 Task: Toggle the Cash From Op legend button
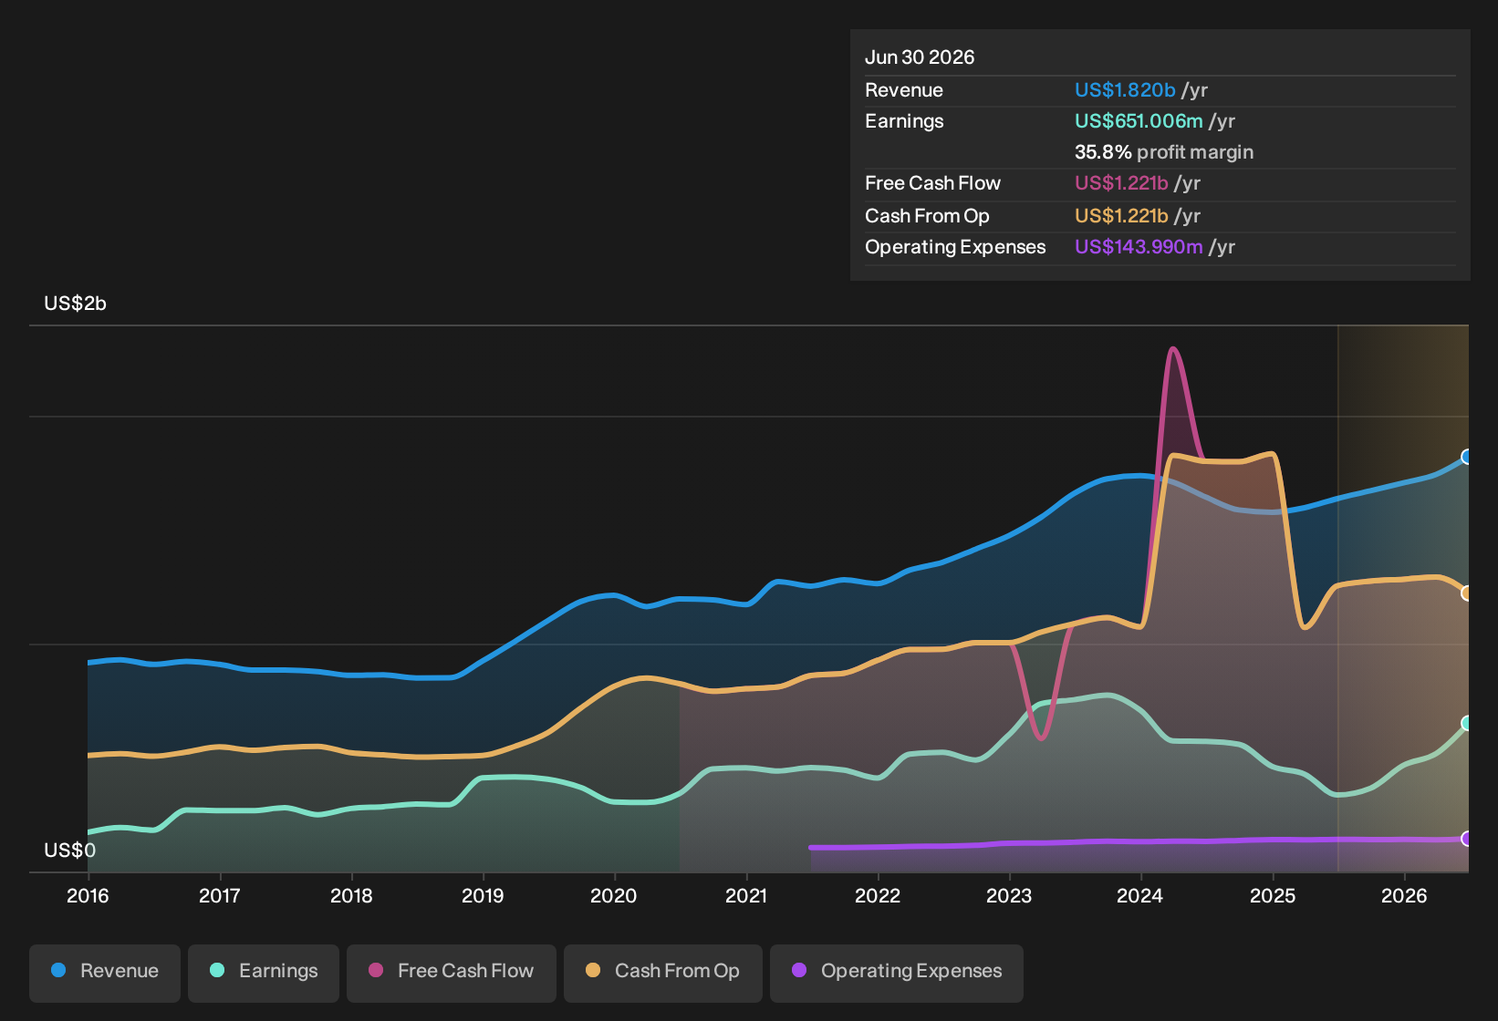coord(663,973)
